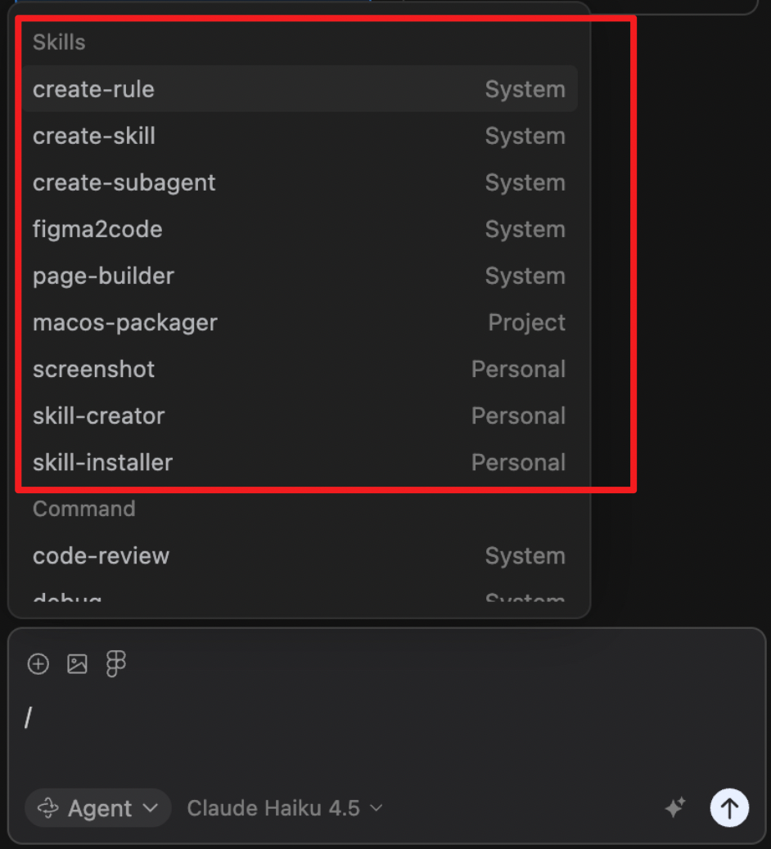Choose the create-subagent skill
This screenshot has height=849, width=771.
tap(299, 182)
